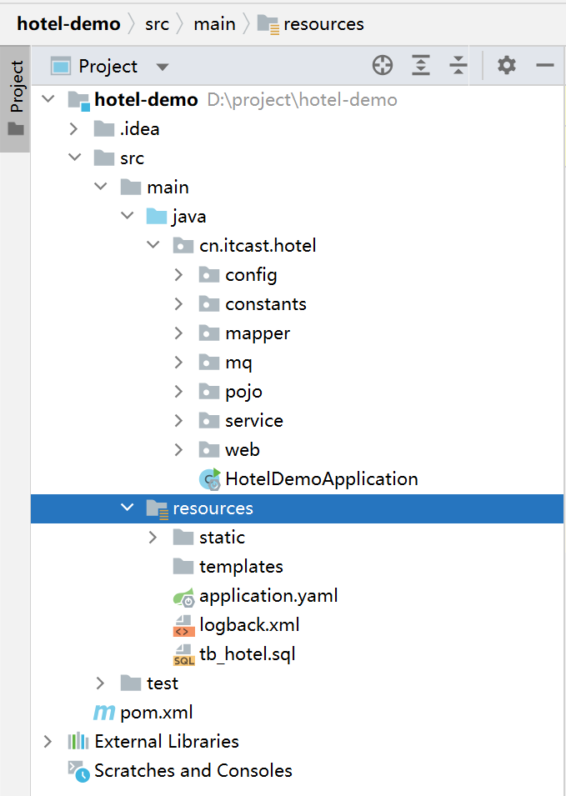This screenshot has width=566, height=796.
Task: Open the Project panel settings gear
Action: (506, 65)
